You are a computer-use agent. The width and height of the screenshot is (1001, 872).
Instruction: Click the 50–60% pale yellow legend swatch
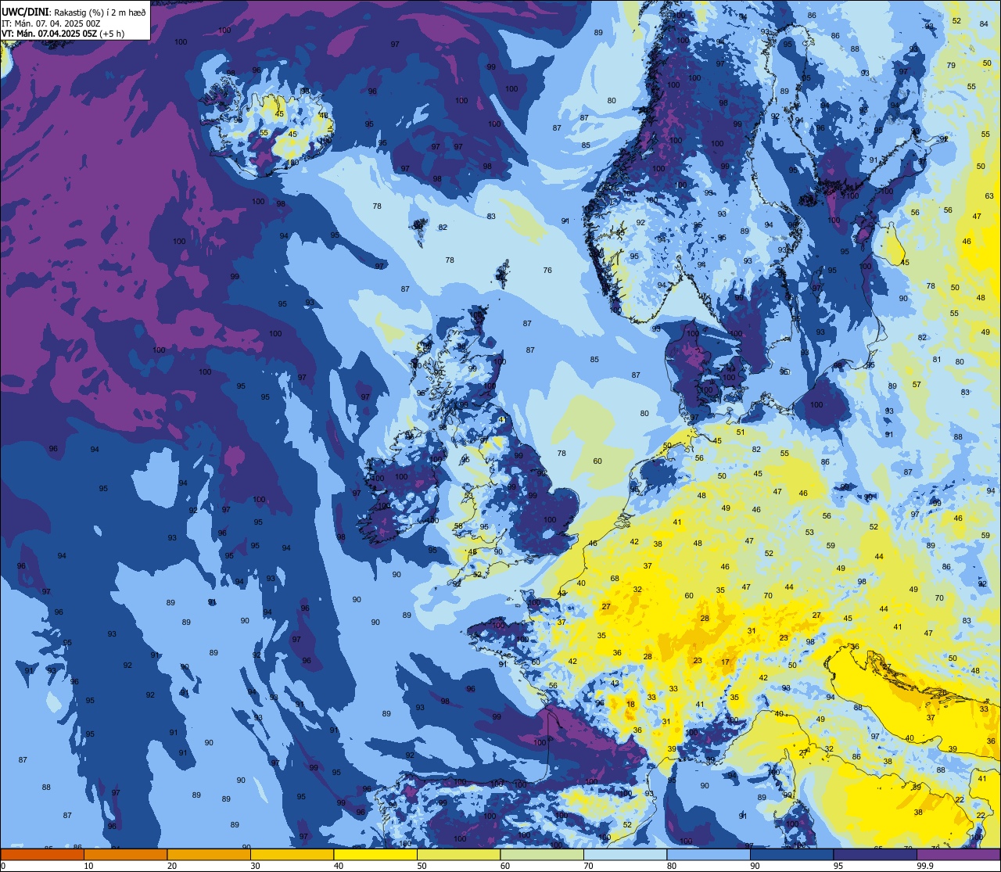(x=458, y=854)
